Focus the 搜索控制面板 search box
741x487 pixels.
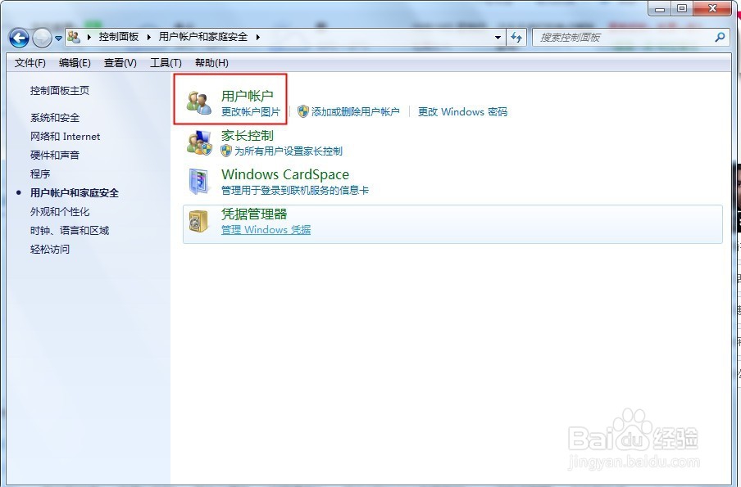tap(624, 38)
